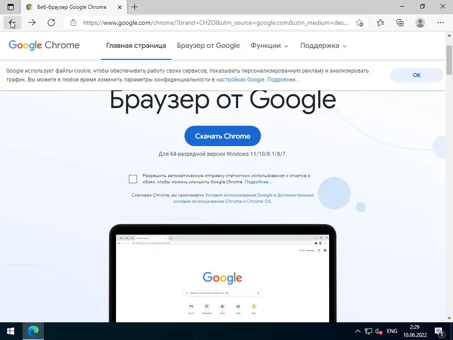Accept cookies with the OK button
Screen dimensions: 453x340
pyautogui.click(x=416, y=75)
